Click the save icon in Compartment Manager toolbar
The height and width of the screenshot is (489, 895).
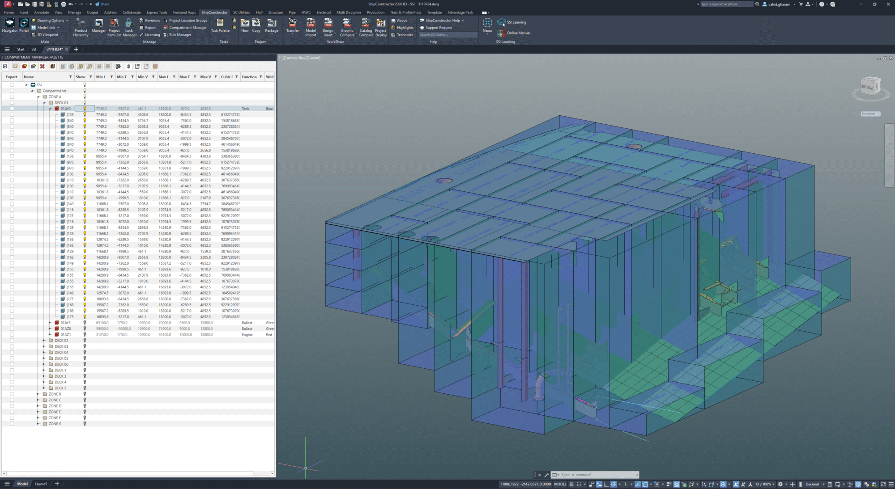4,66
